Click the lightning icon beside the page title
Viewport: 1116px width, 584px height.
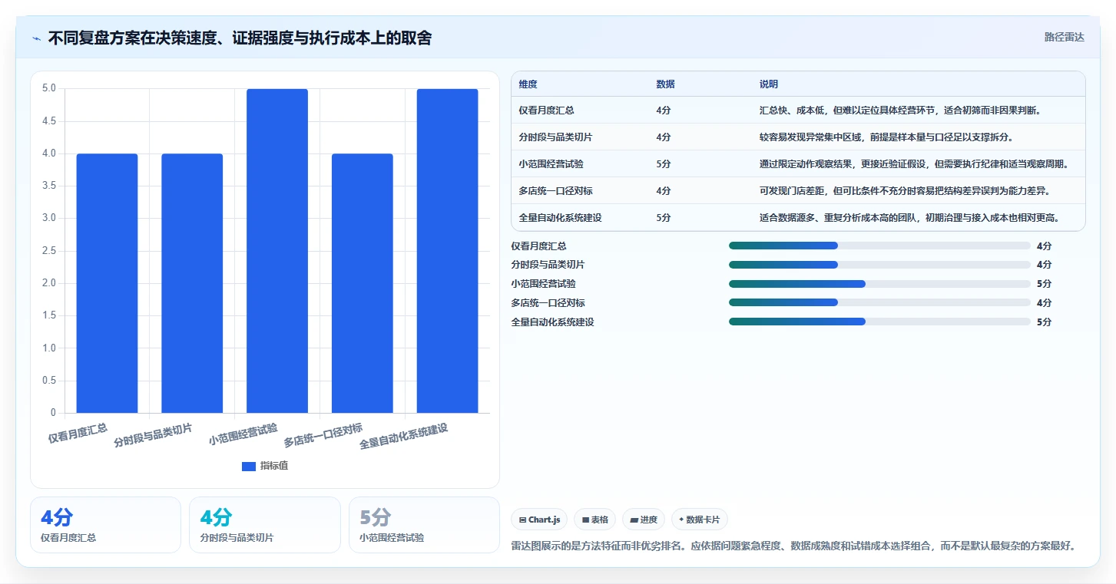pyautogui.click(x=36, y=38)
